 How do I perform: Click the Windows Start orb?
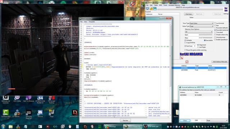click(x=3, y=126)
